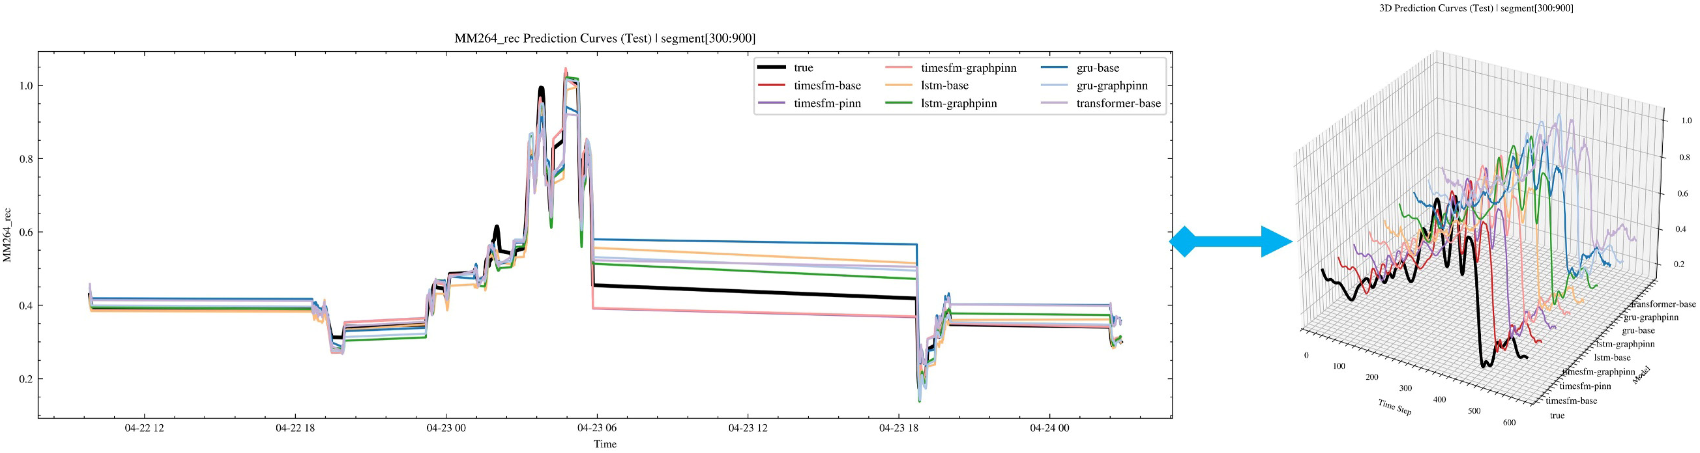Click the '100' Time Step tick in 3D plot
The width and height of the screenshot is (1700, 453).
(1339, 366)
